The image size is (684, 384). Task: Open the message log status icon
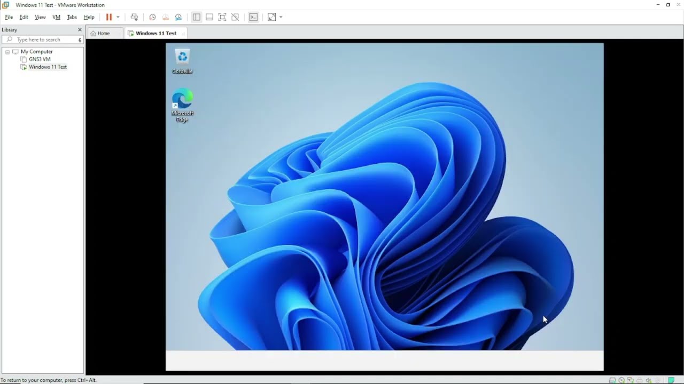[x=671, y=380]
